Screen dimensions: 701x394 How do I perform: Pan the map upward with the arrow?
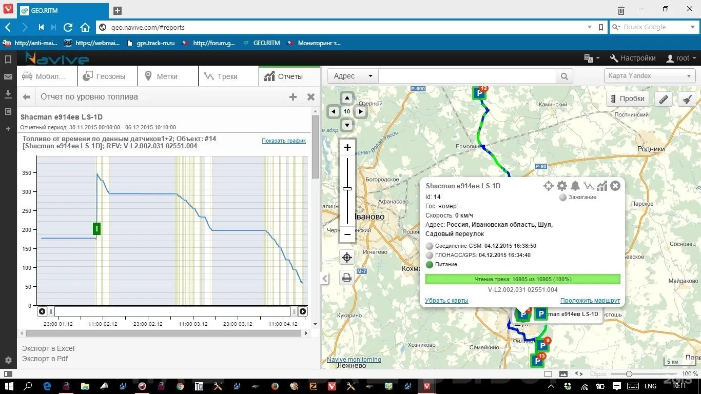click(x=347, y=98)
